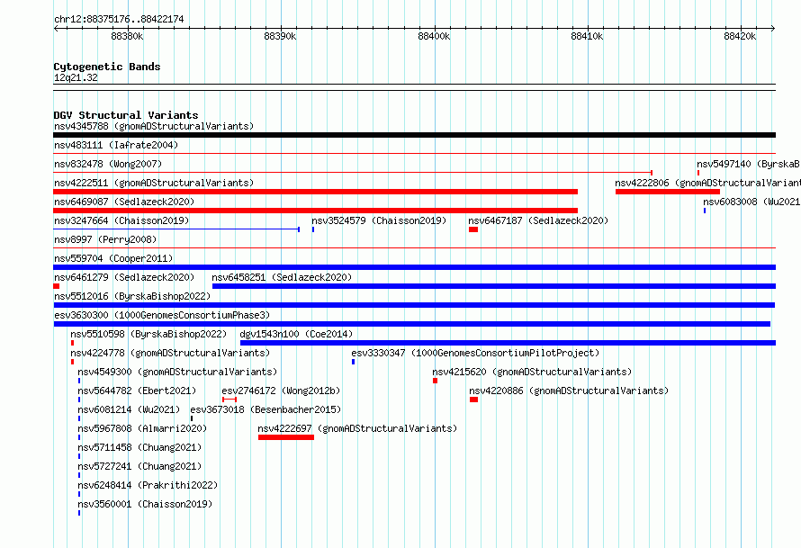Open nsv5727241 (Chuang2021) label
Viewport: 801px width, 548px height.
(x=139, y=466)
